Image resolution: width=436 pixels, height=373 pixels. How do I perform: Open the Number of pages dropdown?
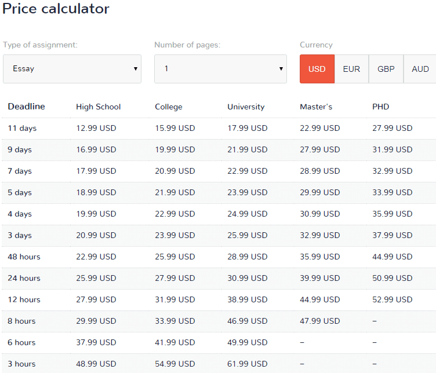tap(220, 69)
